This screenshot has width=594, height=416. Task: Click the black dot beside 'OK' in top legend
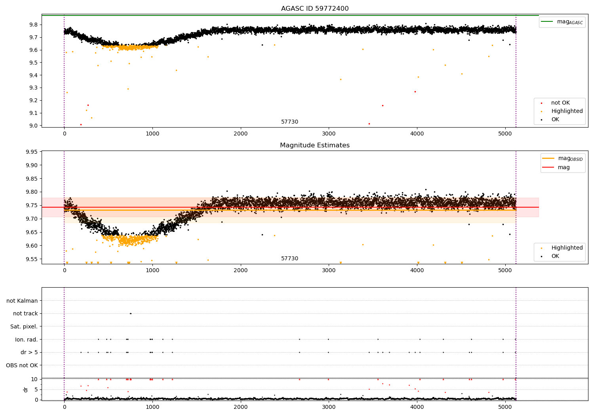(x=542, y=120)
